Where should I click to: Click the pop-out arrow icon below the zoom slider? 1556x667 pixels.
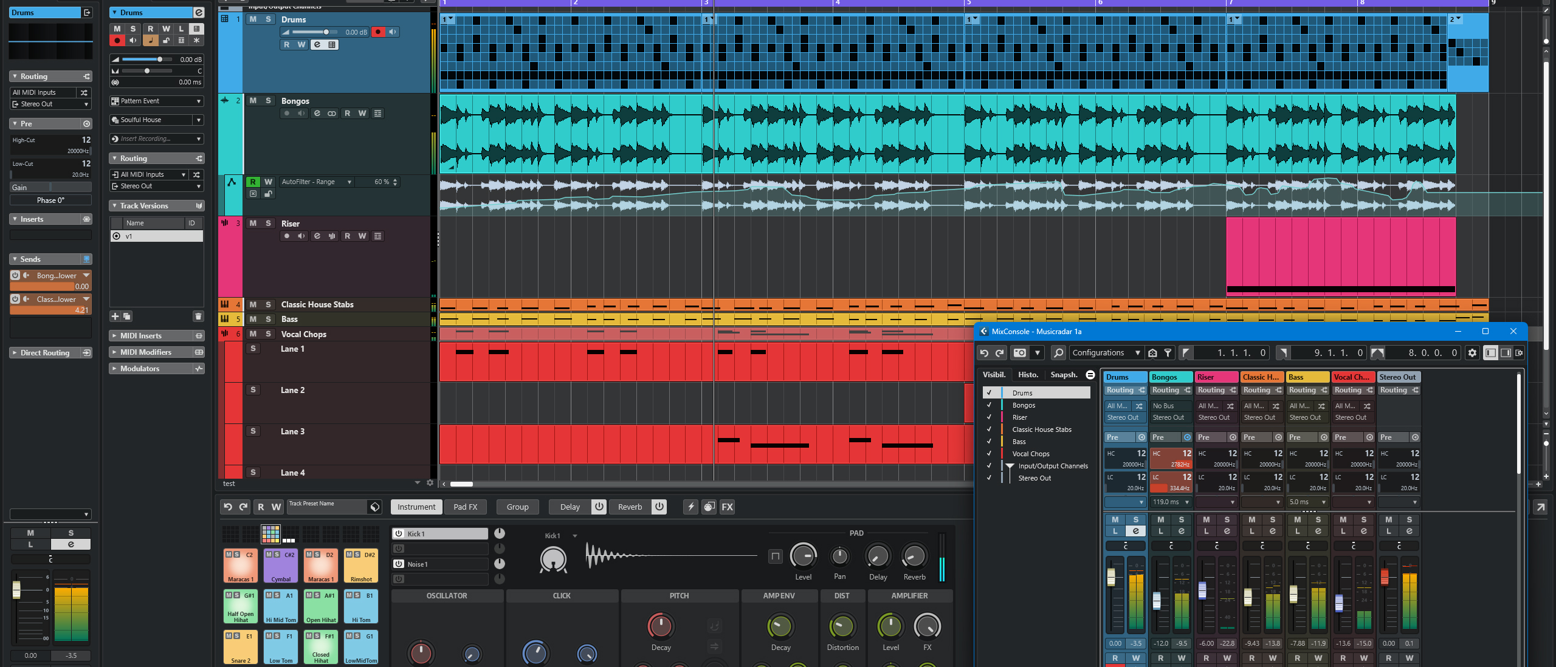tap(1540, 507)
